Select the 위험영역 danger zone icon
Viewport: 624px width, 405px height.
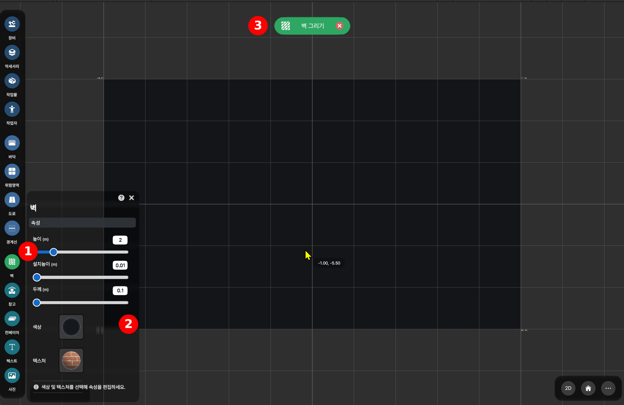(x=12, y=171)
